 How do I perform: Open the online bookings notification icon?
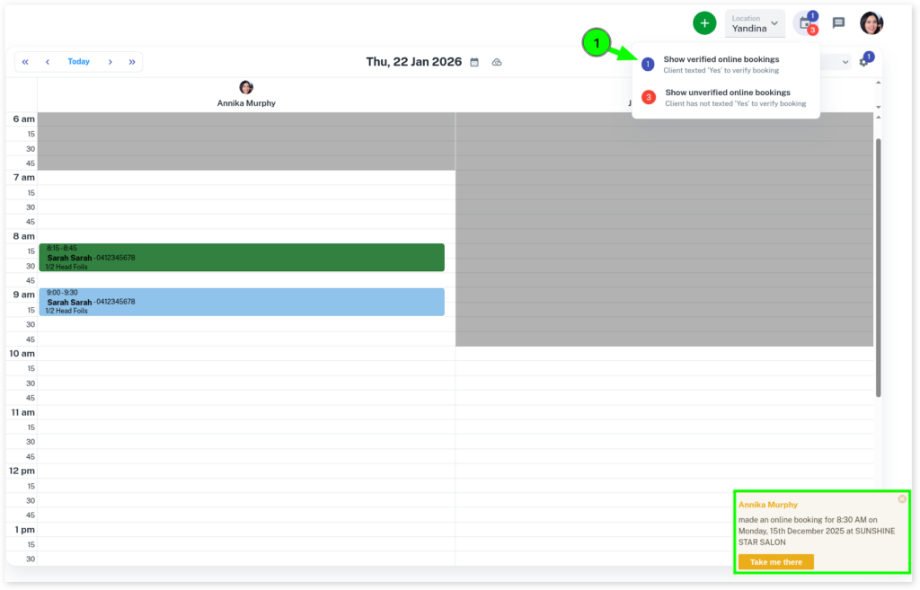tap(806, 23)
